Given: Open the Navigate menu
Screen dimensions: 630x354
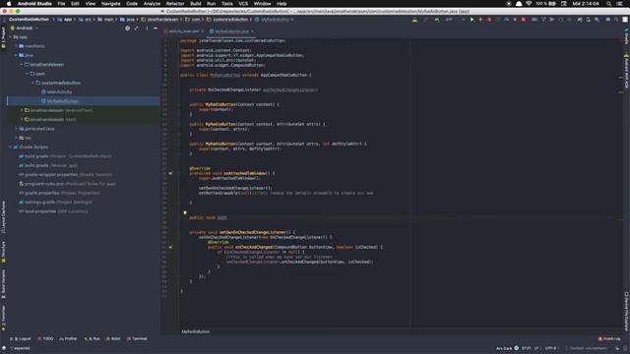Looking at the screenshot, I should pyautogui.click(x=110, y=4).
